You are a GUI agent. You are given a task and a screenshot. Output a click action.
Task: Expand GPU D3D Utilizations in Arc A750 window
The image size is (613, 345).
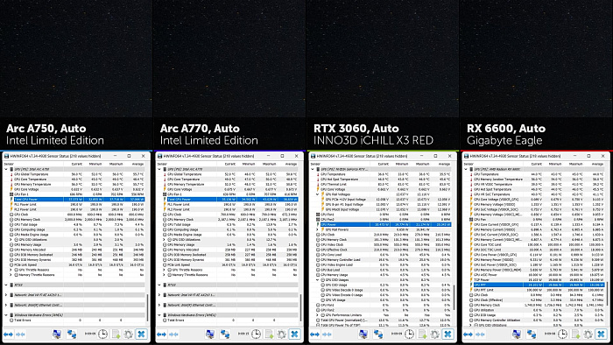coord(11,240)
